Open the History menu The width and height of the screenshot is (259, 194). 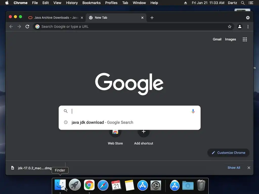pyautogui.click(x=72, y=3)
